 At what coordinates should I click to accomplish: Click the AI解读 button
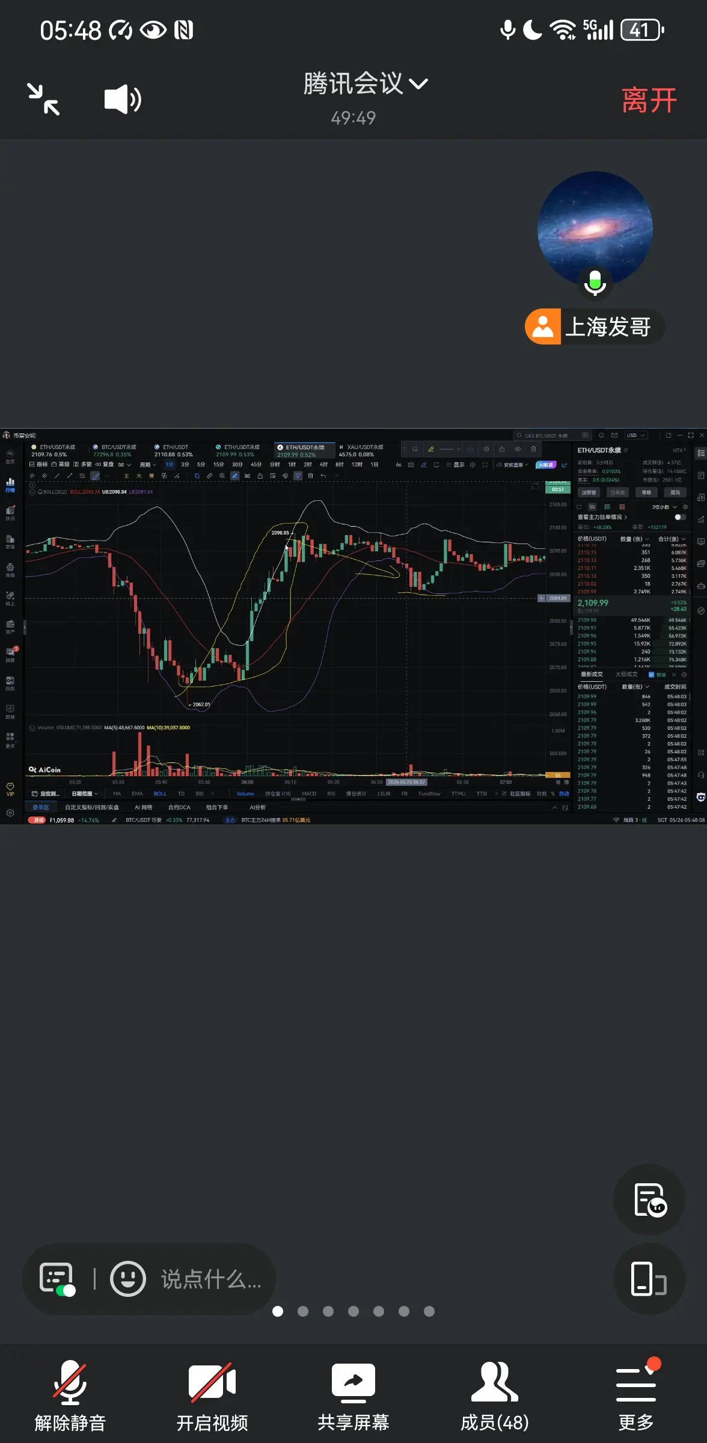546,465
